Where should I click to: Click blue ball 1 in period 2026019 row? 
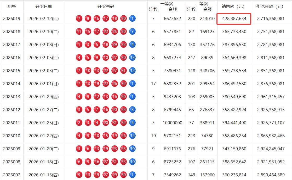point(132,18)
